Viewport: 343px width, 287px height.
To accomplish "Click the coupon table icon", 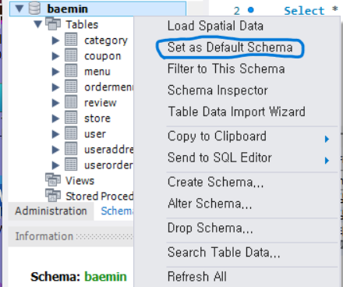I will click(x=71, y=55).
